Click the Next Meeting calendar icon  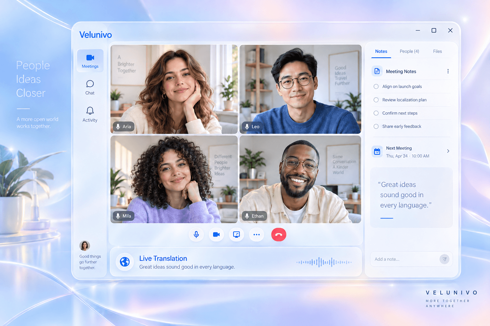(377, 152)
